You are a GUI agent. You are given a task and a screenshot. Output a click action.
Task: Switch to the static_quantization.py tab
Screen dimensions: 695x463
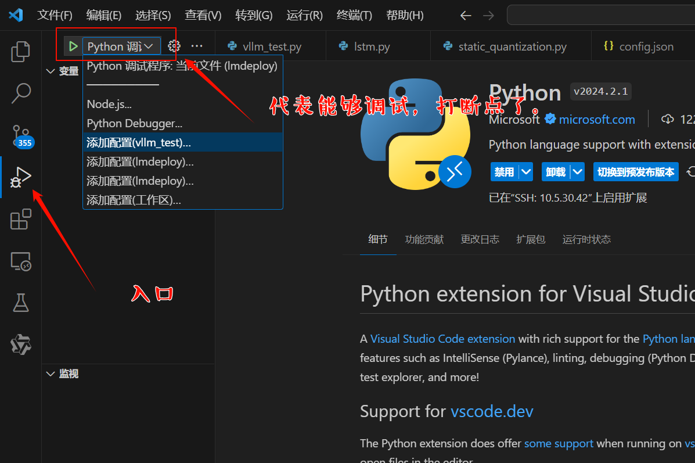(510, 46)
